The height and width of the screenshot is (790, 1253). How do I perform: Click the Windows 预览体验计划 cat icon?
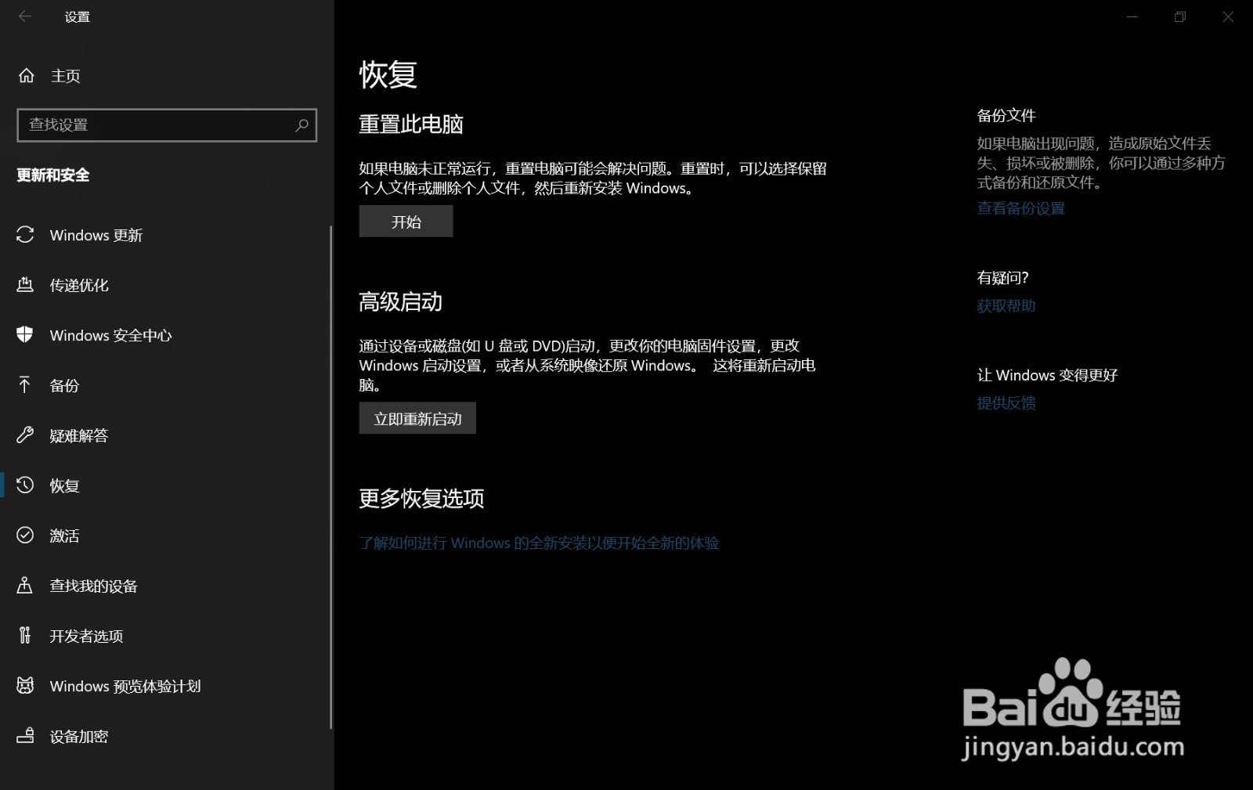click(x=25, y=686)
